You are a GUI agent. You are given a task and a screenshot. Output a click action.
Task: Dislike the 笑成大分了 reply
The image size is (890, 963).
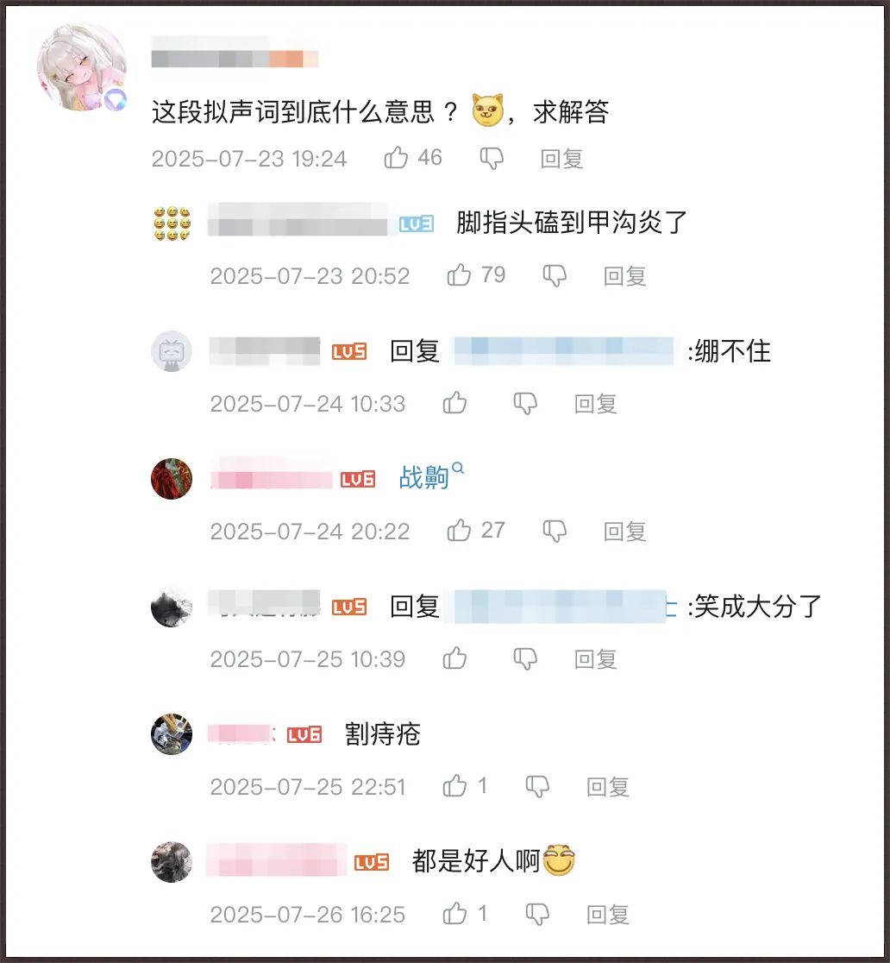pyautogui.click(x=525, y=659)
